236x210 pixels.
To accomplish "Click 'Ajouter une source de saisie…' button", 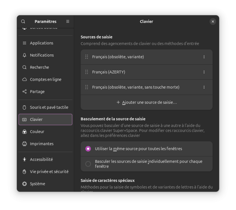I will pos(147,102).
